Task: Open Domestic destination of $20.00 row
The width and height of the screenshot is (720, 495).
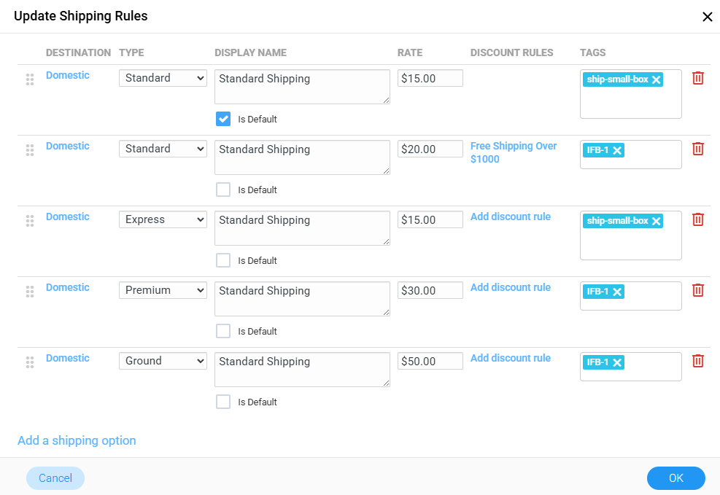Action: 68,146
